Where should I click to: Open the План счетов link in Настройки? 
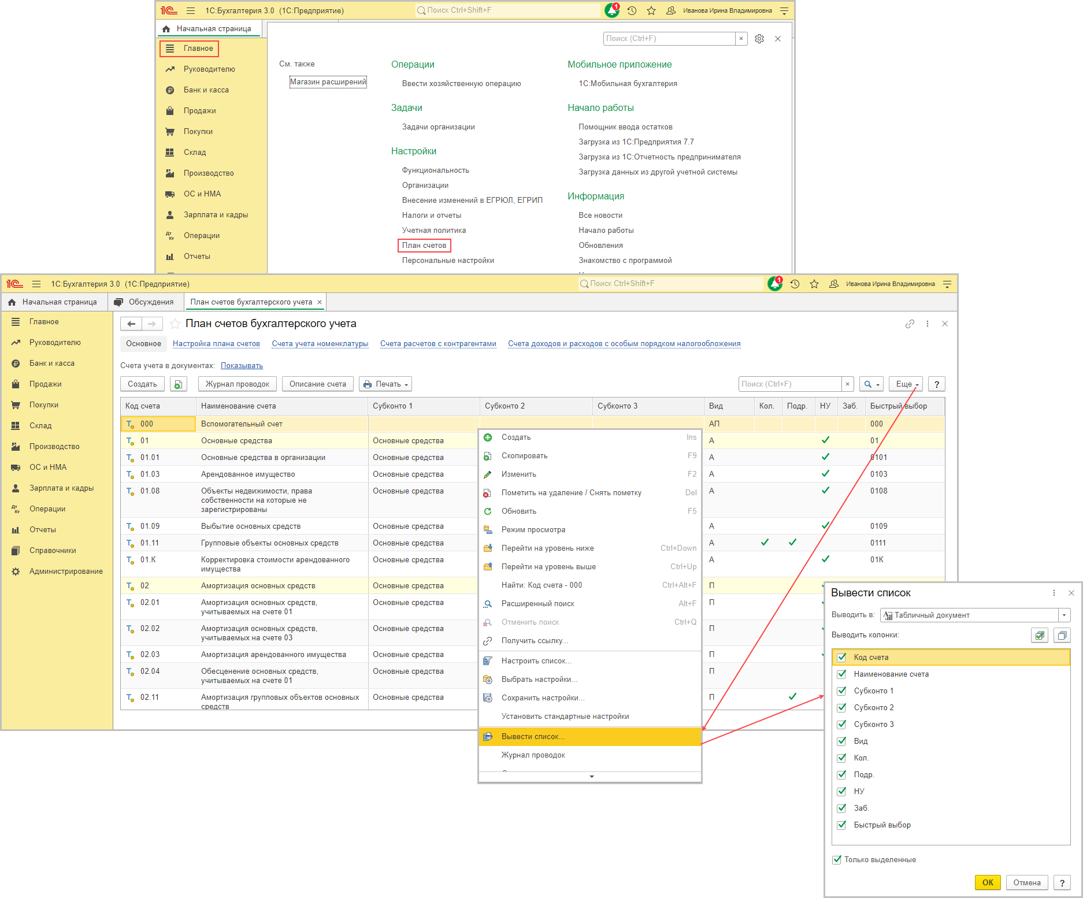(424, 246)
